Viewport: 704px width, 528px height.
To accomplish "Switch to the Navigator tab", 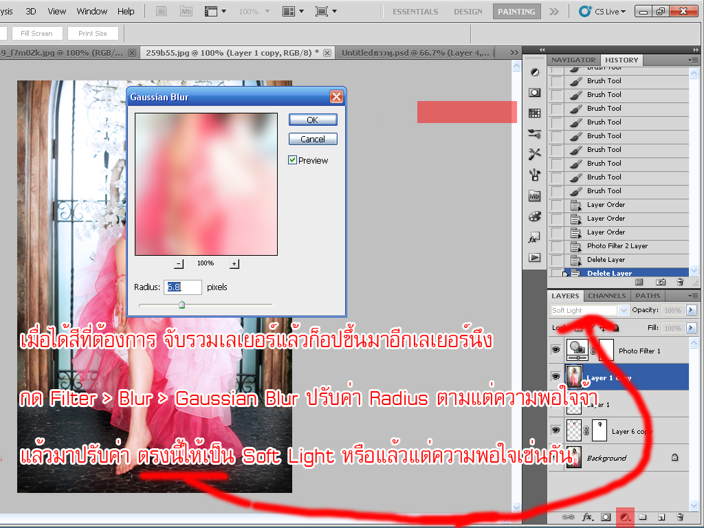I will tap(573, 60).
